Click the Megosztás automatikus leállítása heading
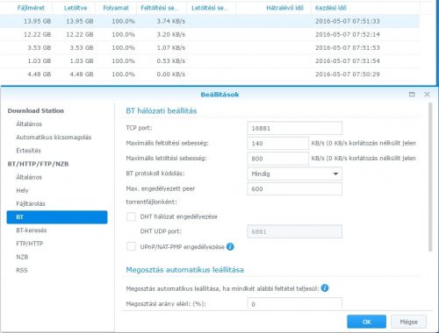439x333 pixels. click(184, 270)
